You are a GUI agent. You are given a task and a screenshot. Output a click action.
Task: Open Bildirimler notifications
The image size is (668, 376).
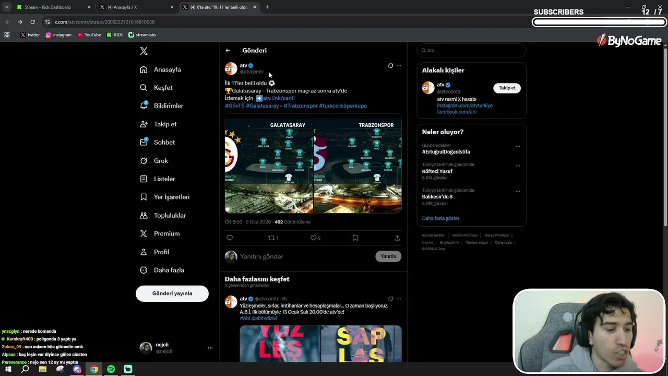coord(162,105)
